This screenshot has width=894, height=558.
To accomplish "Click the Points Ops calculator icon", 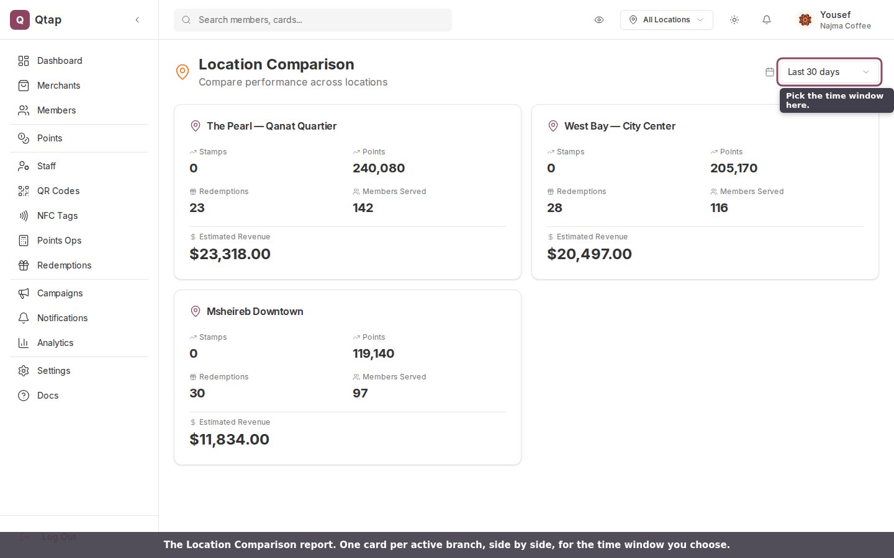I will (x=24, y=241).
